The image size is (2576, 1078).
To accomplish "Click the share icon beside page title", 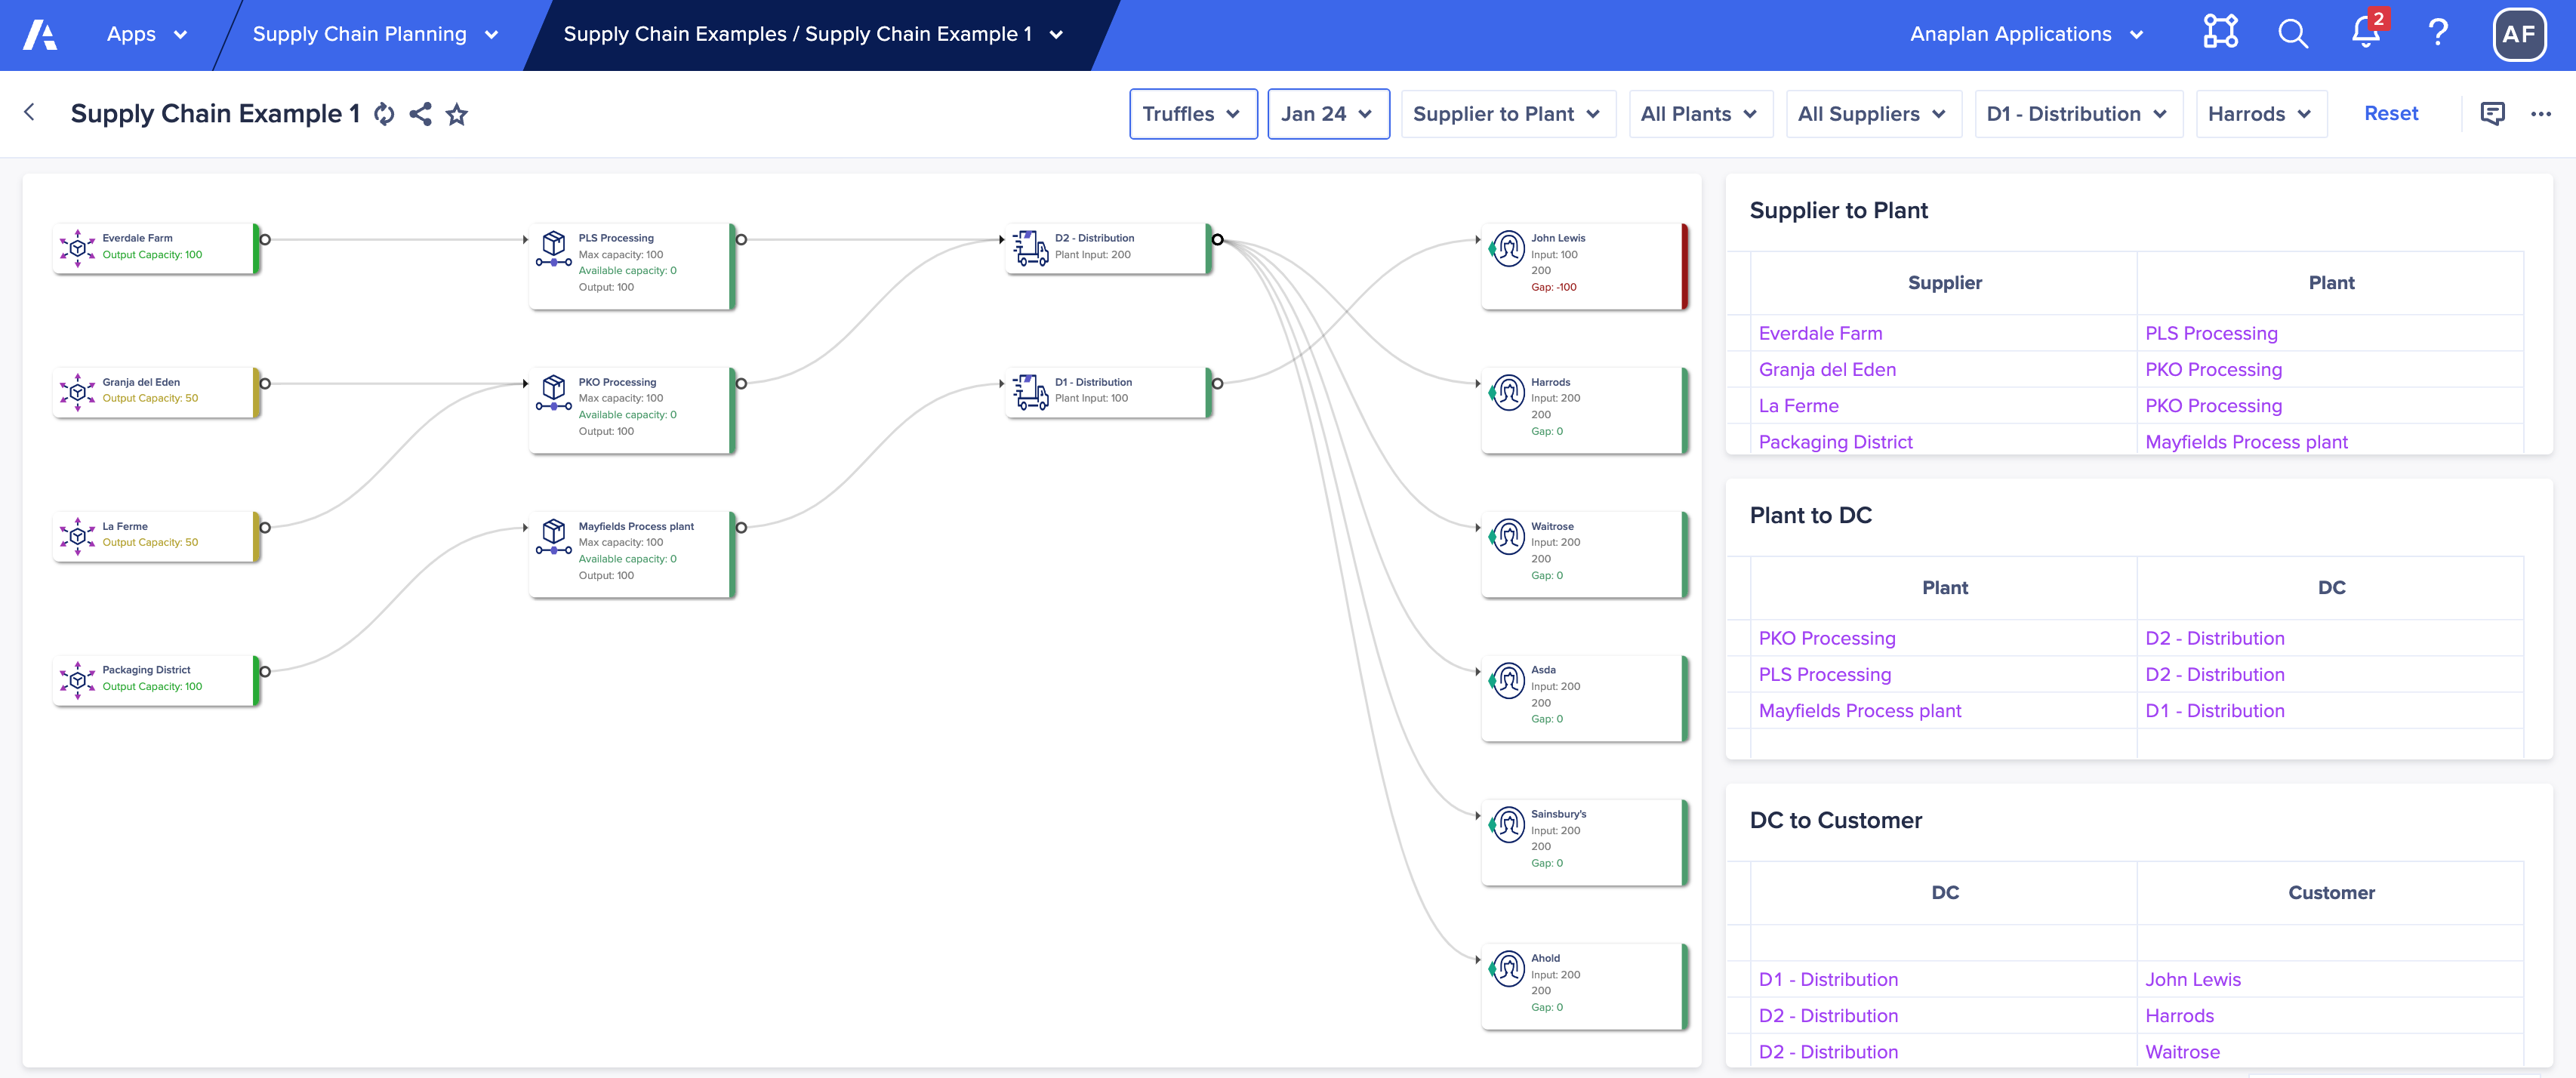I will 421,114.
